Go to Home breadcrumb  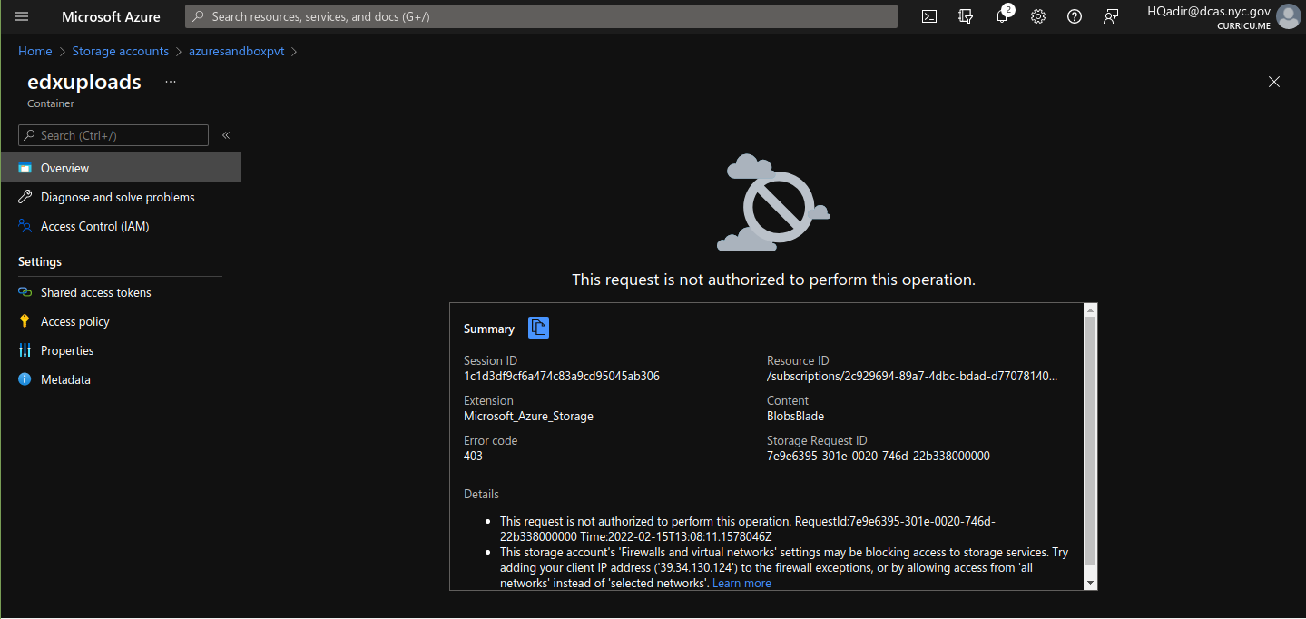coord(34,51)
